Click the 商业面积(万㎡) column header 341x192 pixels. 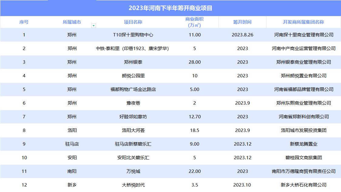tap(194, 22)
